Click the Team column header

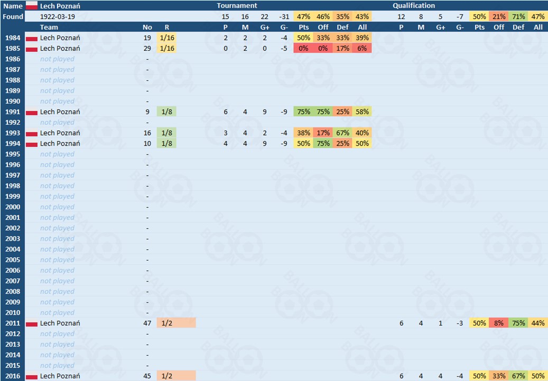pyautogui.click(x=49, y=27)
